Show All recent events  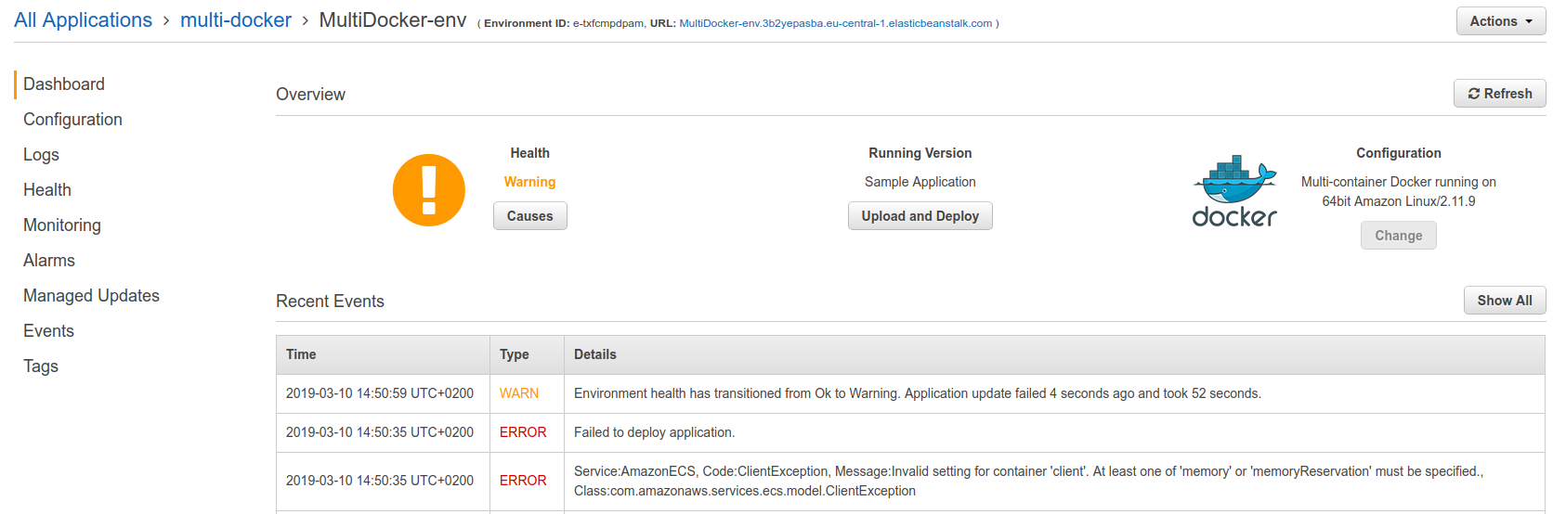point(1505,301)
